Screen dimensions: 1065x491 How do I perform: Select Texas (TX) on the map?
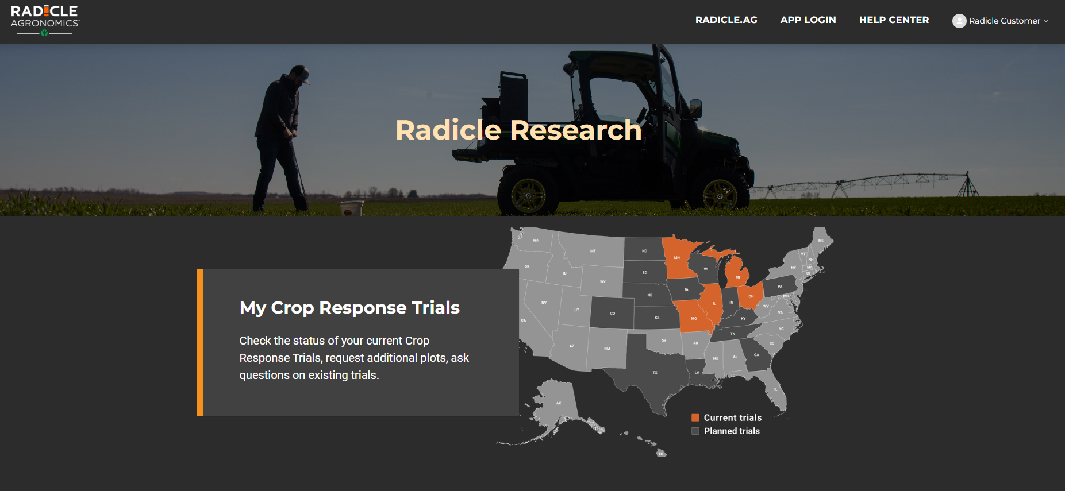coord(655,372)
